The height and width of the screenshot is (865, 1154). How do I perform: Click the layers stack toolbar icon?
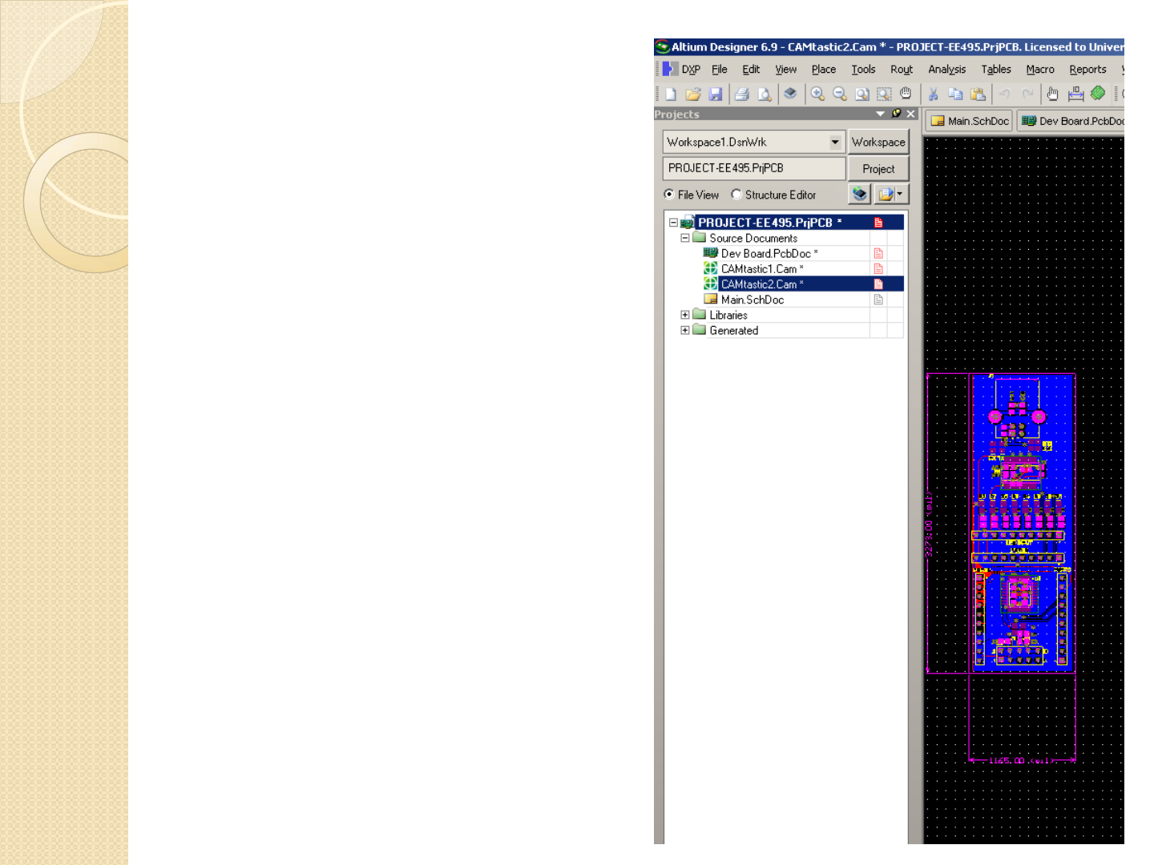click(790, 94)
